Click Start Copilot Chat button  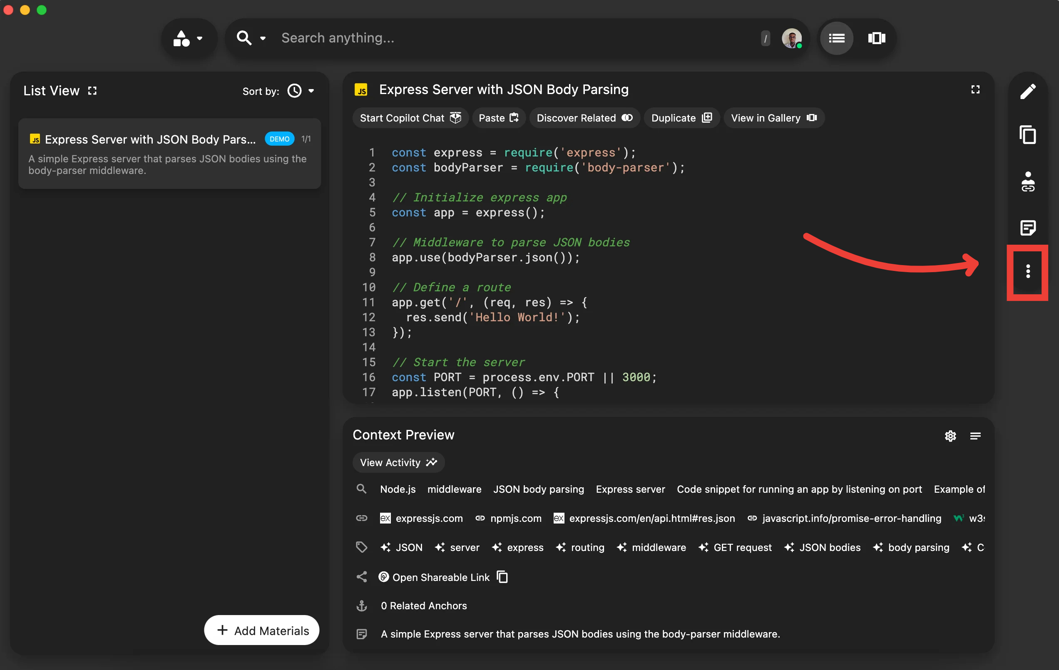(x=410, y=118)
